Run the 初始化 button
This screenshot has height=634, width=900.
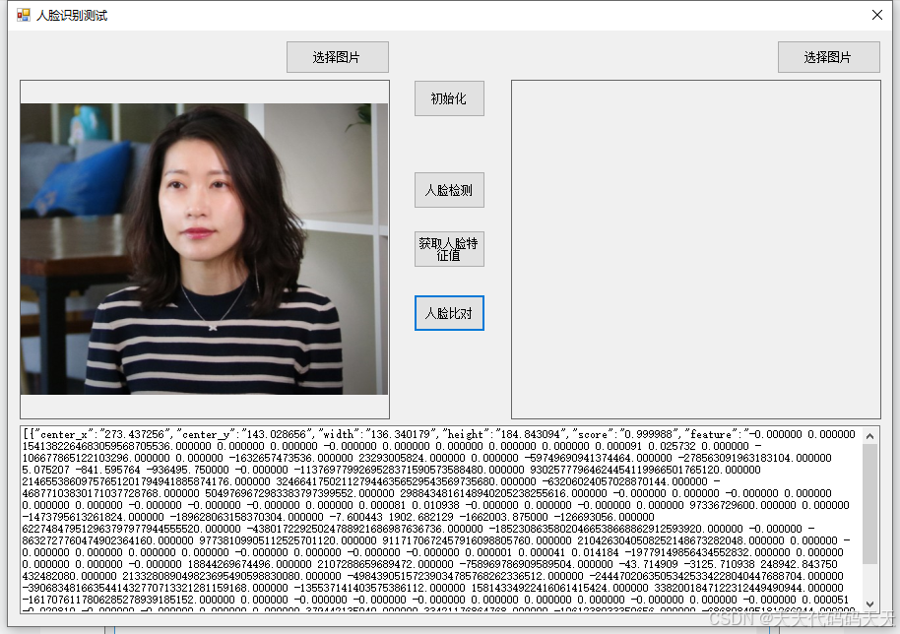[449, 98]
